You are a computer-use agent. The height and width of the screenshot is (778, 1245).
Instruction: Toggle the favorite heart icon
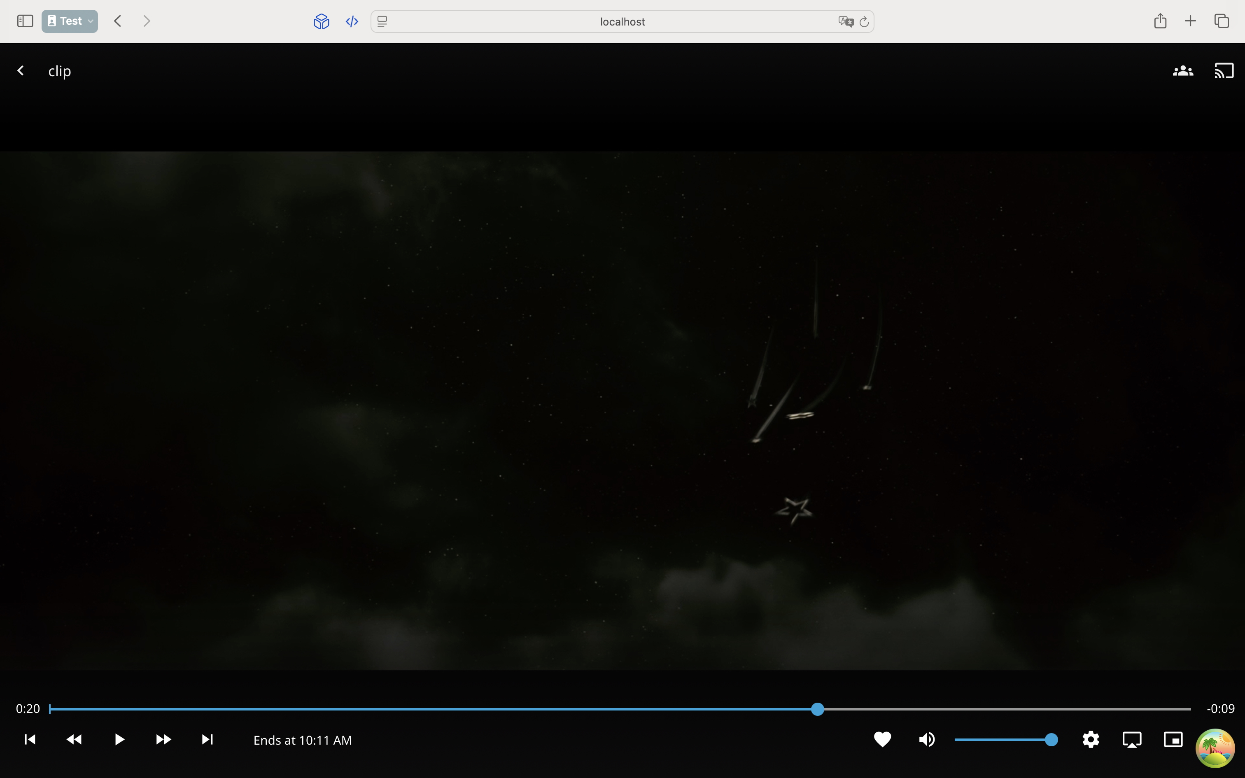click(x=882, y=739)
